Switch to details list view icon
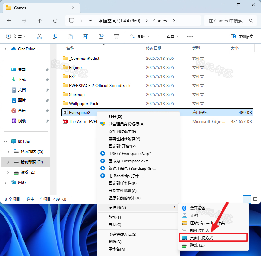261x256 pixels. (x=247, y=199)
